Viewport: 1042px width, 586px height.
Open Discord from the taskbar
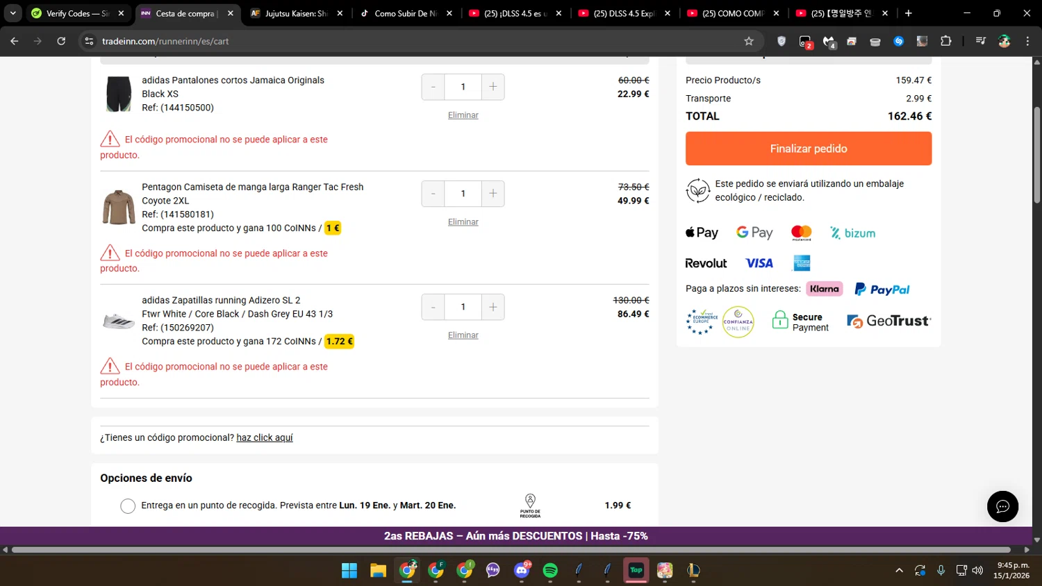(522, 571)
